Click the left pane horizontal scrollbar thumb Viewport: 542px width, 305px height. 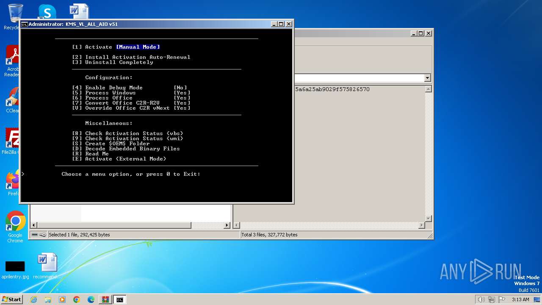[x=114, y=225]
